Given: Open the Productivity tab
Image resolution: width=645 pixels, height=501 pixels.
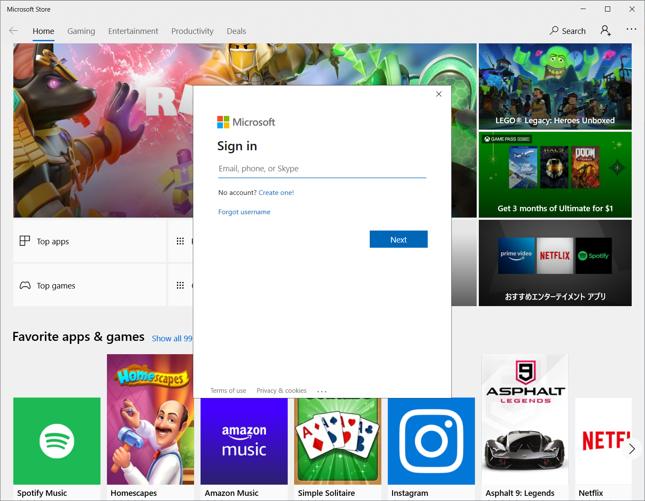Looking at the screenshot, I should pyautogui.click(x=192, y=31).
